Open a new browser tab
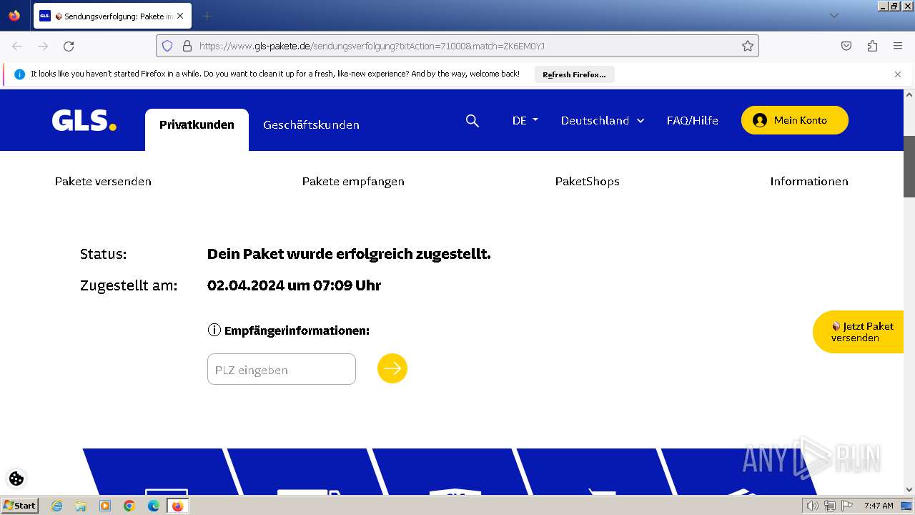This screenshot has height=515, width=915. pyautogui.click(x=207, y=16)
